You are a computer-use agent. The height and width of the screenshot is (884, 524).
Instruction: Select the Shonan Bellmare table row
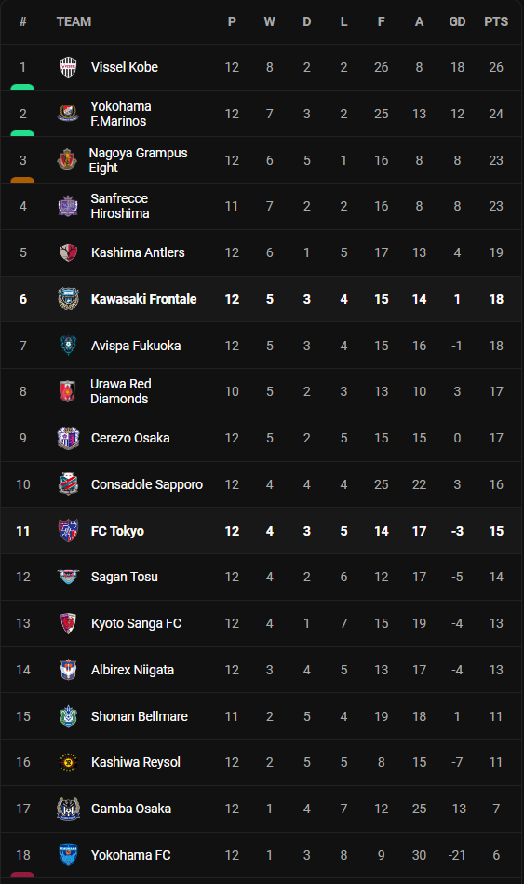[261, 716]
